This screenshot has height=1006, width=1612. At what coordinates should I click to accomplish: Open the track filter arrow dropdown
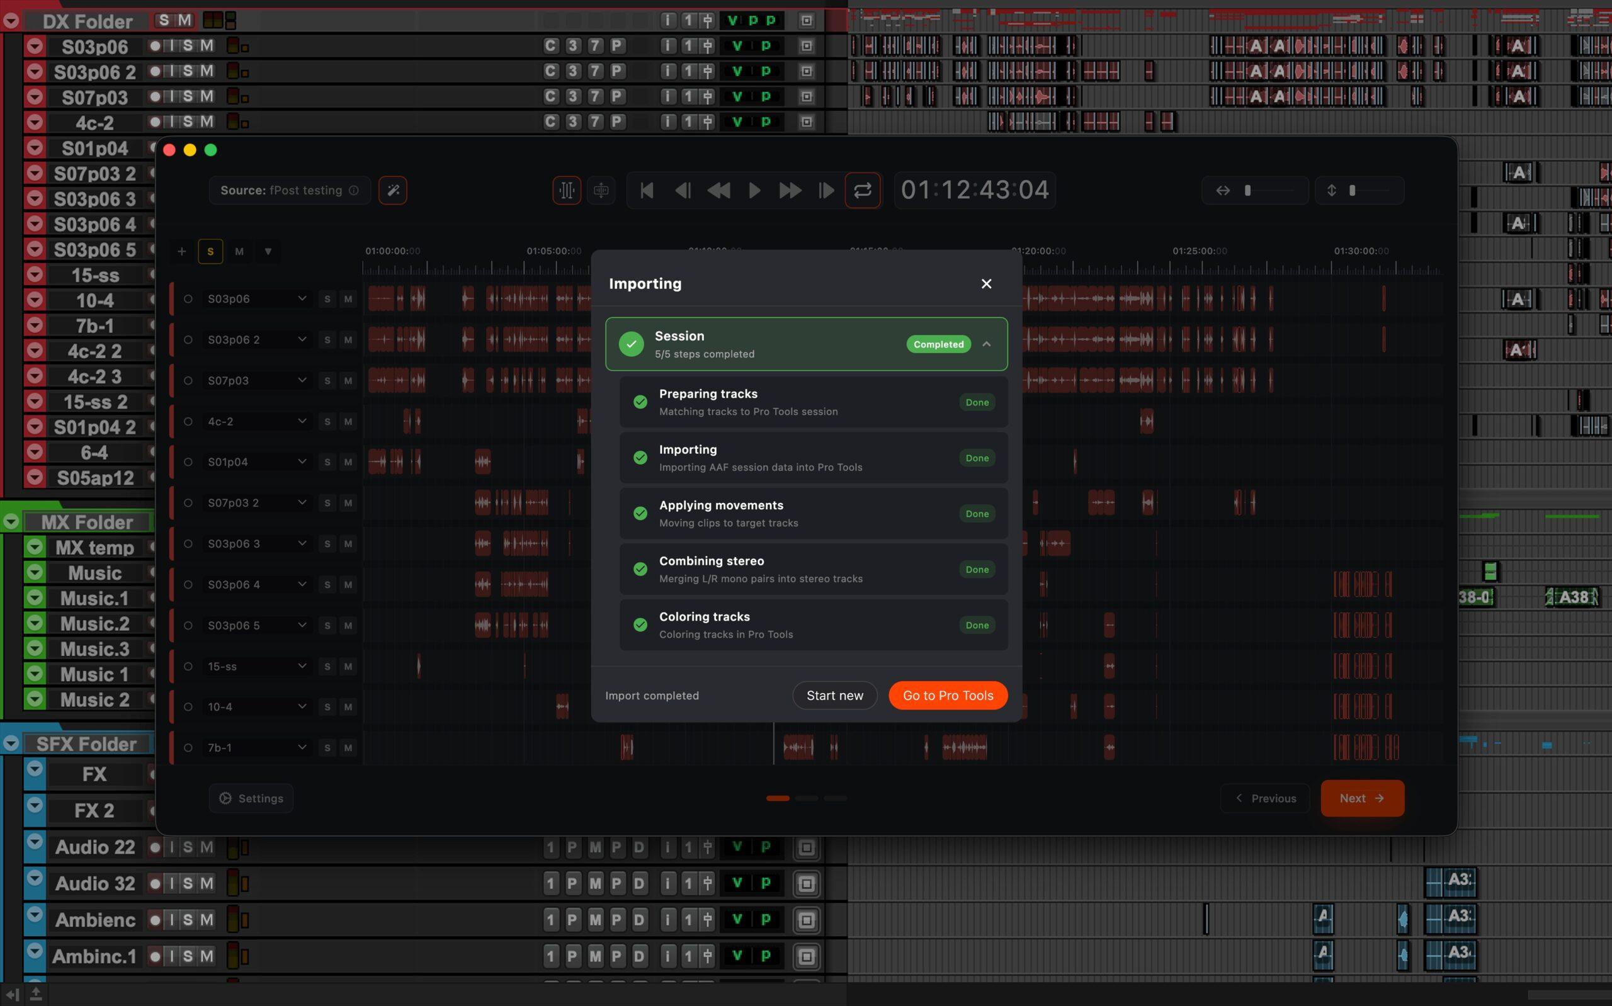[268, 252]
